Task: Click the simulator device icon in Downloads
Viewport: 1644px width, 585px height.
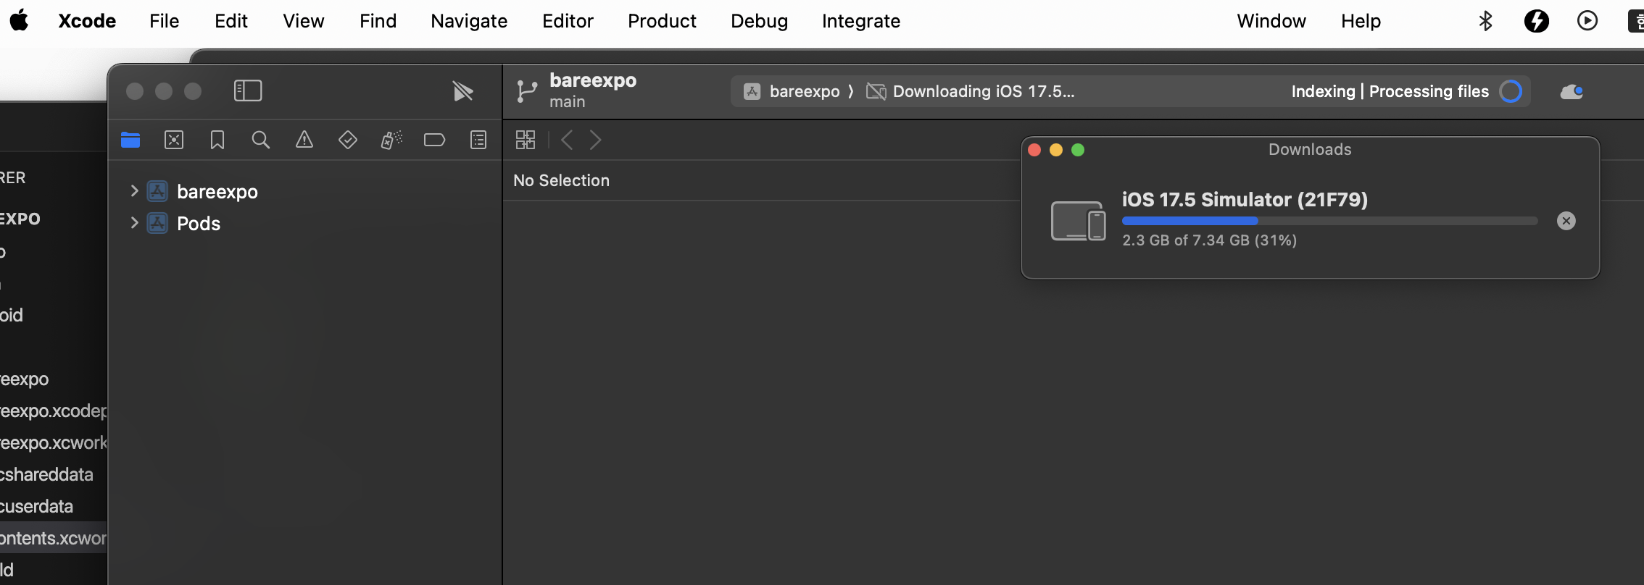Action: click(1079, 221)
